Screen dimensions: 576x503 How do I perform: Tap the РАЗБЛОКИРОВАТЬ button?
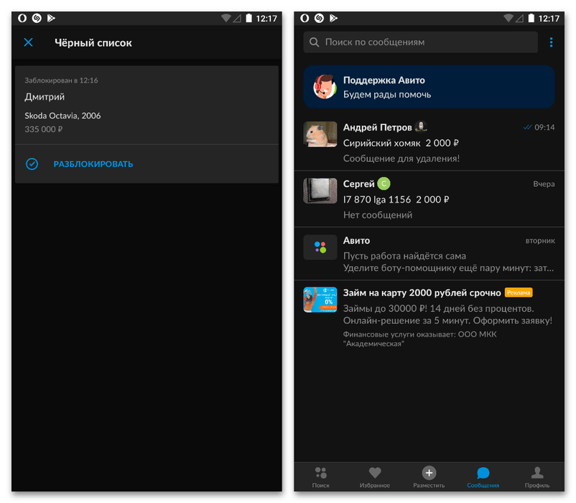pos(93,164)
